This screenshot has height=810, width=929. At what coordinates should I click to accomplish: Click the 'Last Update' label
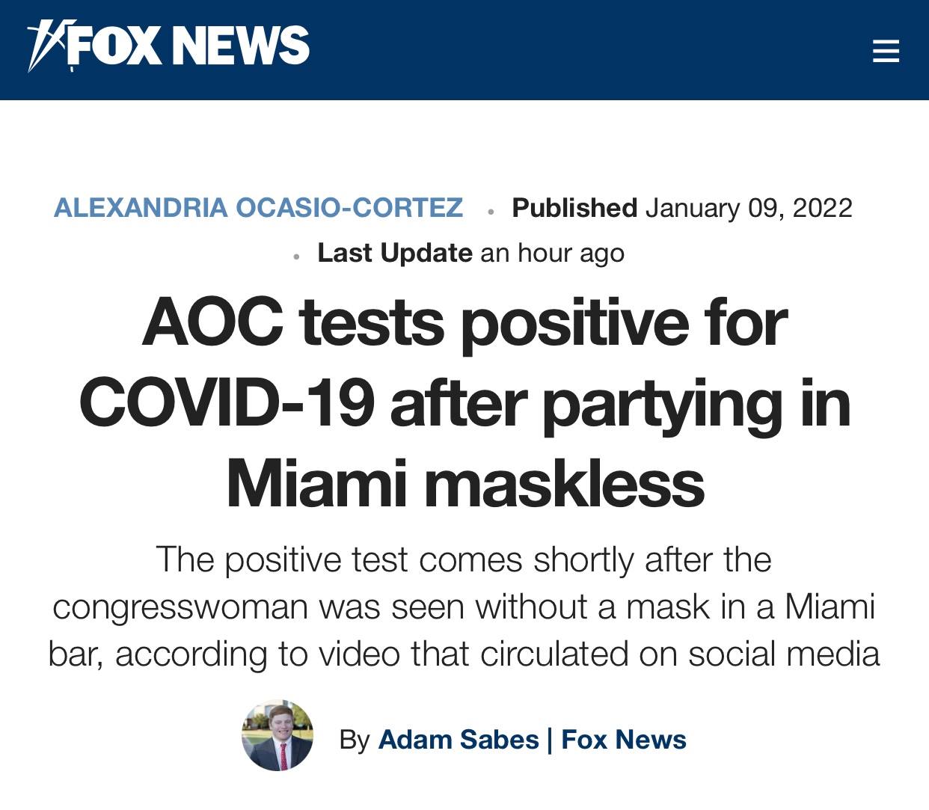(395, 253)
